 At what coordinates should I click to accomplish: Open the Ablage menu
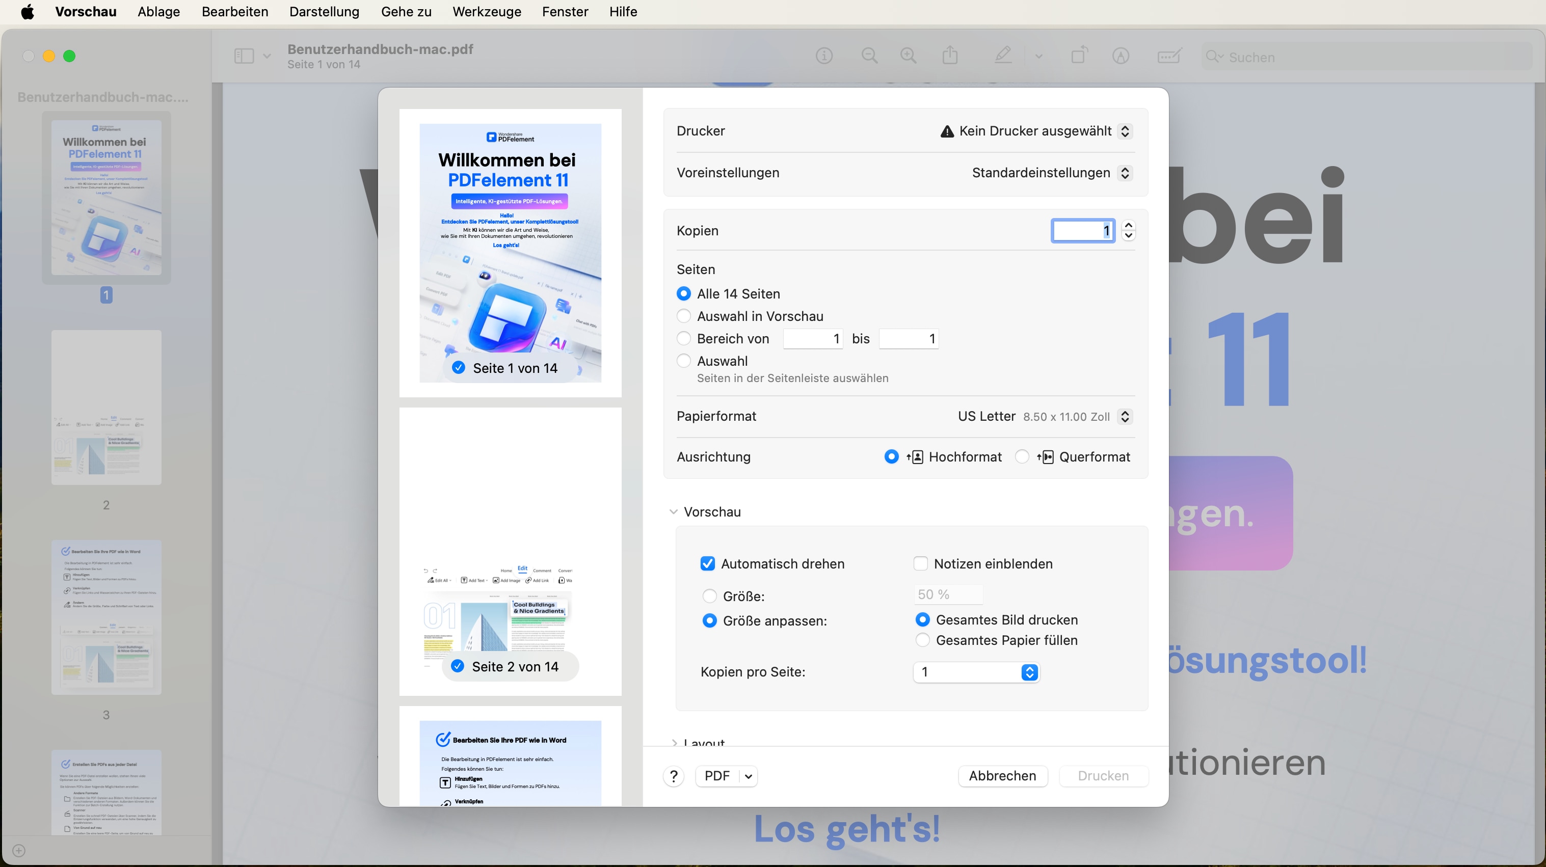point(158,12)
